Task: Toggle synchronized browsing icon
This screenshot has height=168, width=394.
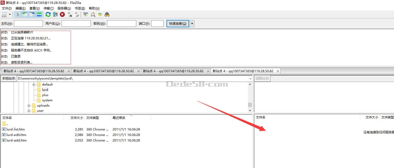Action: click(x=100, y=14)
